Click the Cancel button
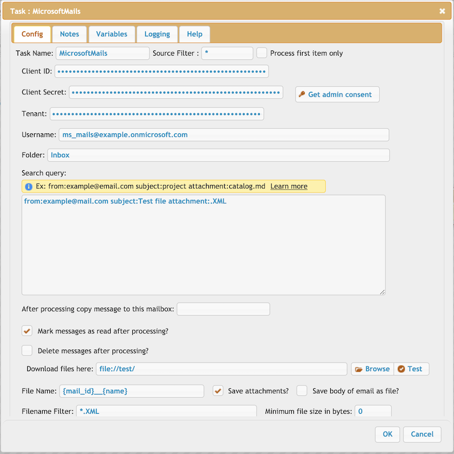 tap(422, 434)
